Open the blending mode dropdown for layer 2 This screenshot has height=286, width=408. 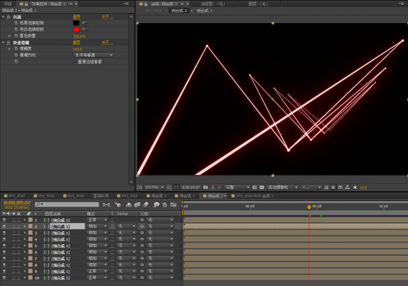pyautogui.click(x=98, y=226)
